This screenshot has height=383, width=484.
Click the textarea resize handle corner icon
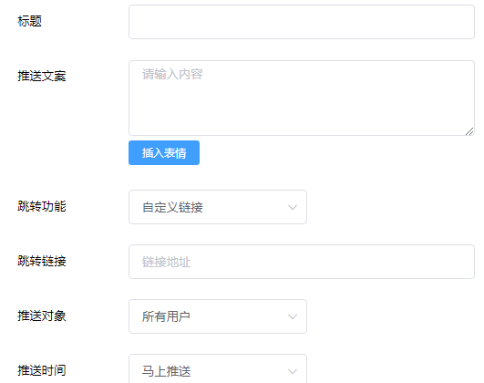click(469, 131)
